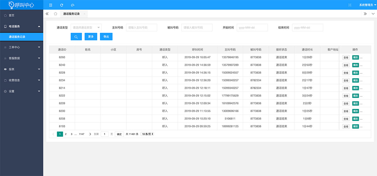Click the next page arrow
This screenshot has width=377, height=176.
pos(90,134)
